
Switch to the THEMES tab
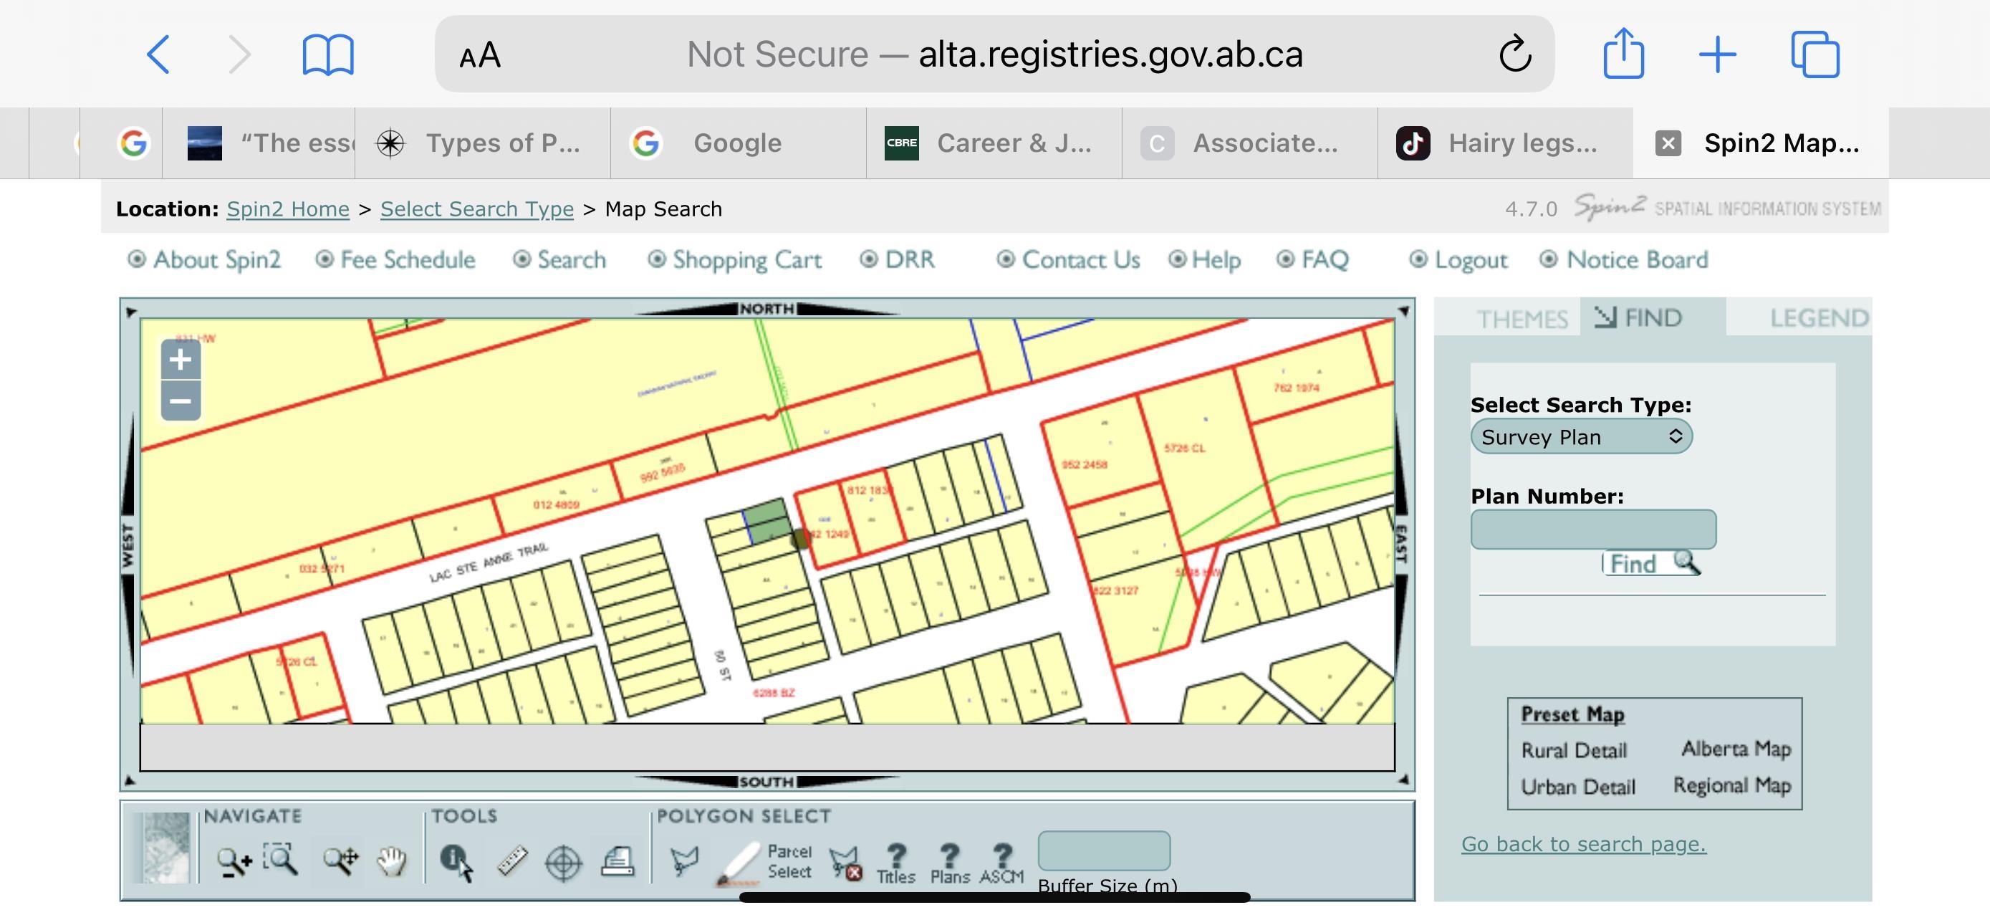click(1521, 318)
